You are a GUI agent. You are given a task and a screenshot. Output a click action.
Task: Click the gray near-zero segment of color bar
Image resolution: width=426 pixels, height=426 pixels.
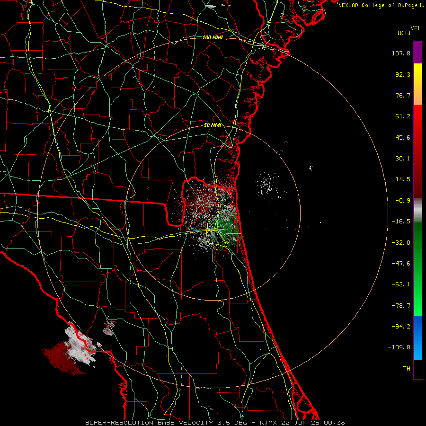click(x=418, y=210)
